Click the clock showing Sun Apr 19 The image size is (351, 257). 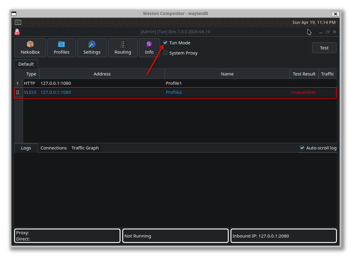pyautogui.click(x=314, y=22)
